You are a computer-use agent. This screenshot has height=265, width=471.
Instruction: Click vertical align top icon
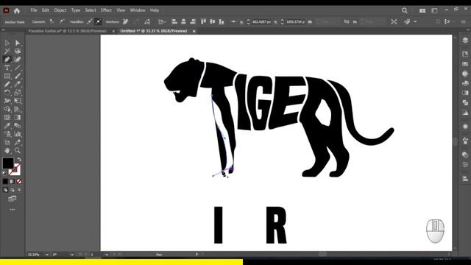[203, 21]
